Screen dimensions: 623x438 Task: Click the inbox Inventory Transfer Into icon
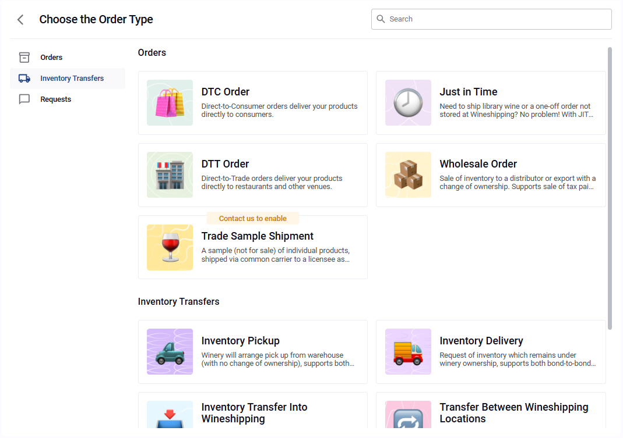pos(170,415)
